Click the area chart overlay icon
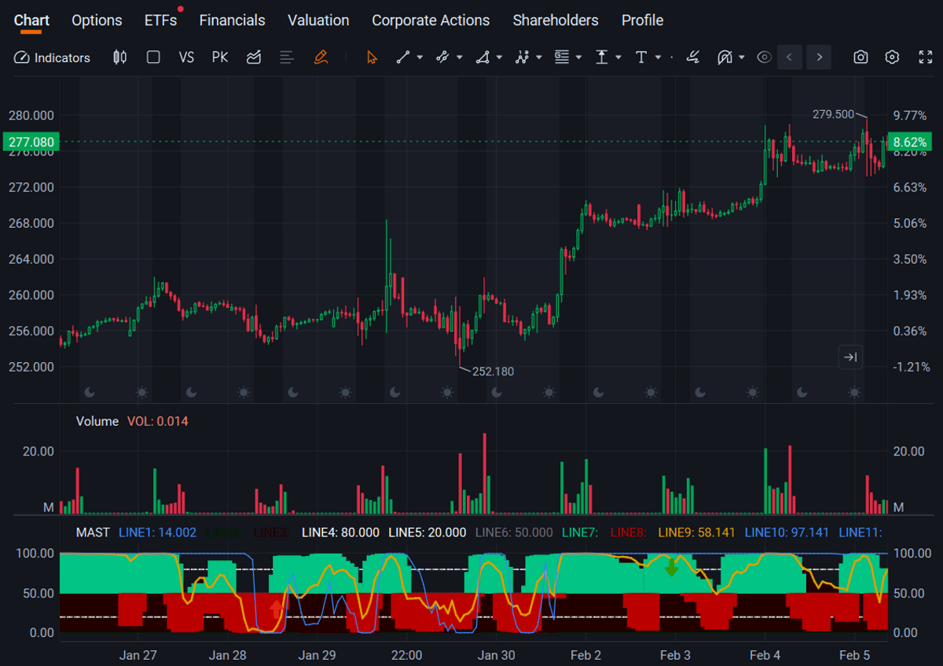Screen dimensions: 943x666 click(253, 57)
